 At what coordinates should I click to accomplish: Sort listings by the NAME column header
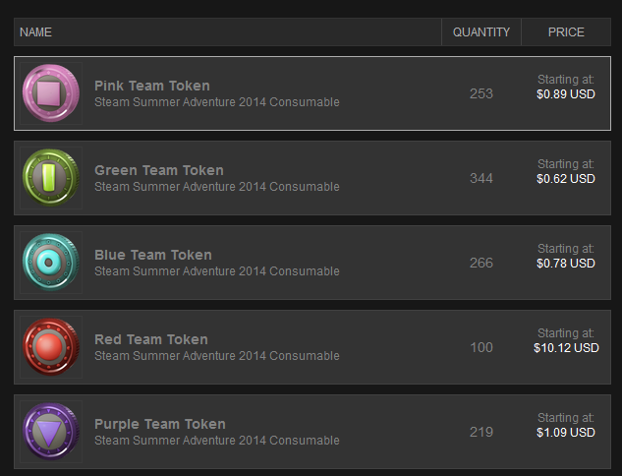pyautogui.click(x=36, y=32)
